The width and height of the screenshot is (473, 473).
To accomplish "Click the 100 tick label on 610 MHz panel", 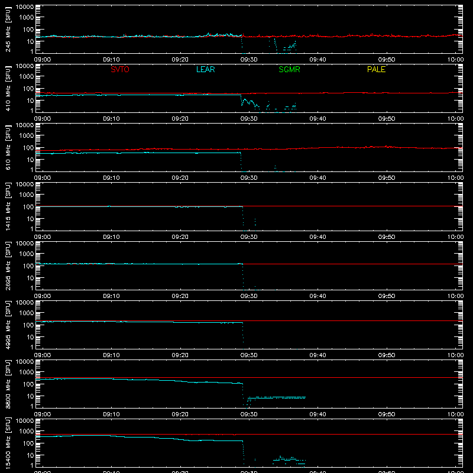I will coord(28,147).
